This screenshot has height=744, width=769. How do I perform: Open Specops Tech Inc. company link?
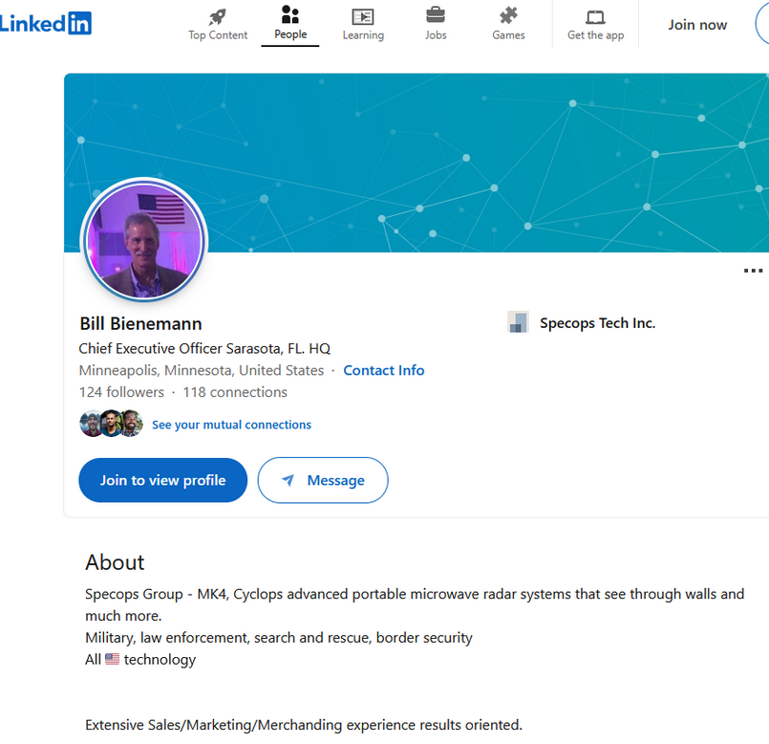(x=597, y=323)
